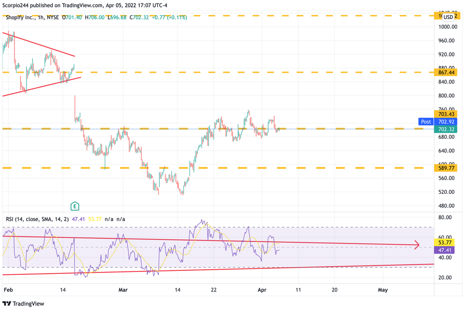Click the 589.77 price level label
463x309 pixels.
click(x=446, y=168)
